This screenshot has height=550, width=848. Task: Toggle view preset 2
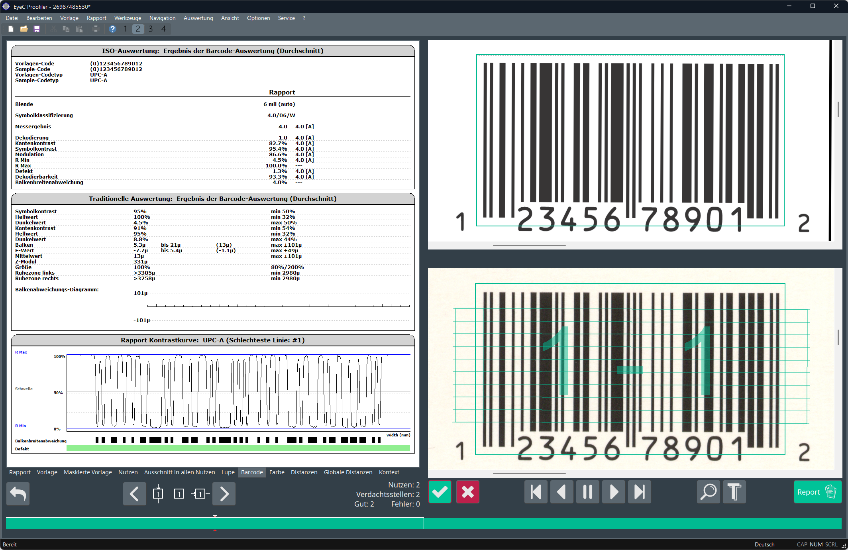coord(138,29)
